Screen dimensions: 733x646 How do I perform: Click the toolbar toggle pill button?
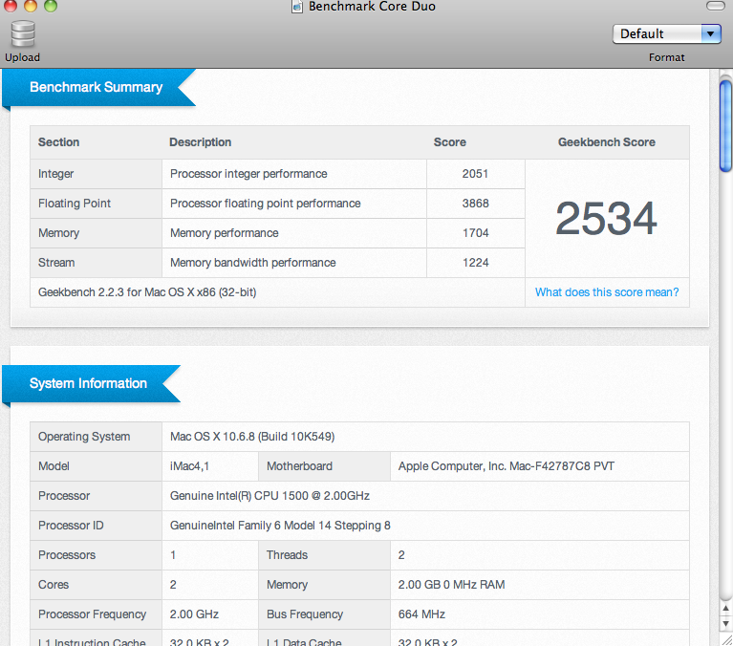[x=715, y=6]
